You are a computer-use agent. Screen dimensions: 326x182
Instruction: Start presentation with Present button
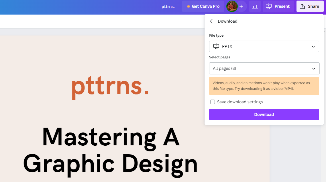pos(278,7)
